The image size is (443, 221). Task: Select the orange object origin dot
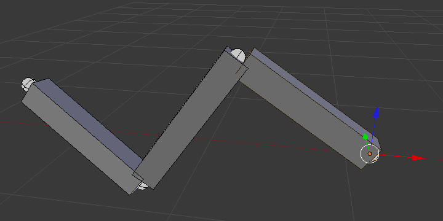[x=370, y=153]
